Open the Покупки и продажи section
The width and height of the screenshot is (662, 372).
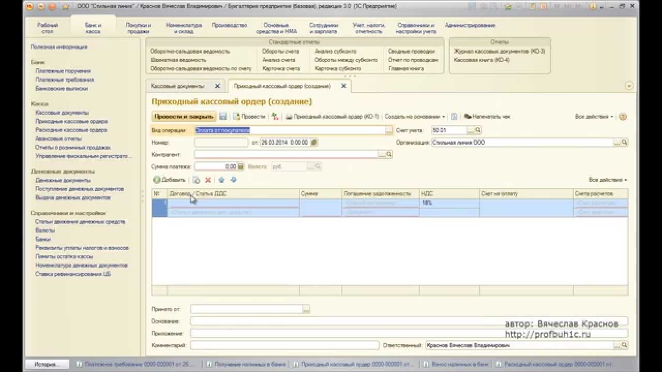(139, 28)
